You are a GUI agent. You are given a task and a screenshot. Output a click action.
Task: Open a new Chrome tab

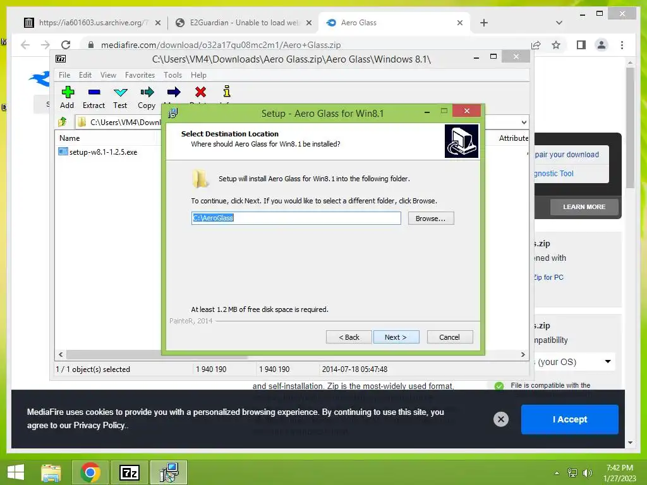pyautogui.click(x=484, y=23)
